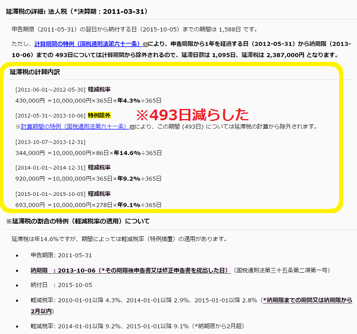Click sentence stating 1,588日 period
357x334 pixels.
(x=134, y=29)
